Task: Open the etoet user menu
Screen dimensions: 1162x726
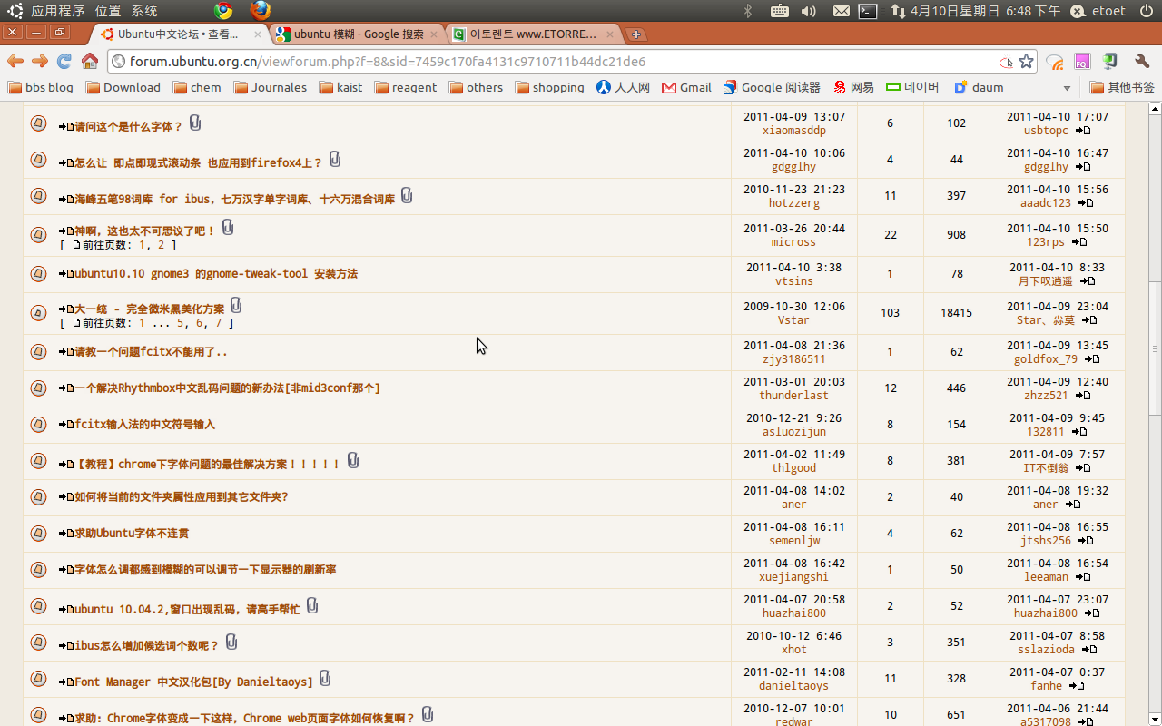Action: (x=1098, y=11)
